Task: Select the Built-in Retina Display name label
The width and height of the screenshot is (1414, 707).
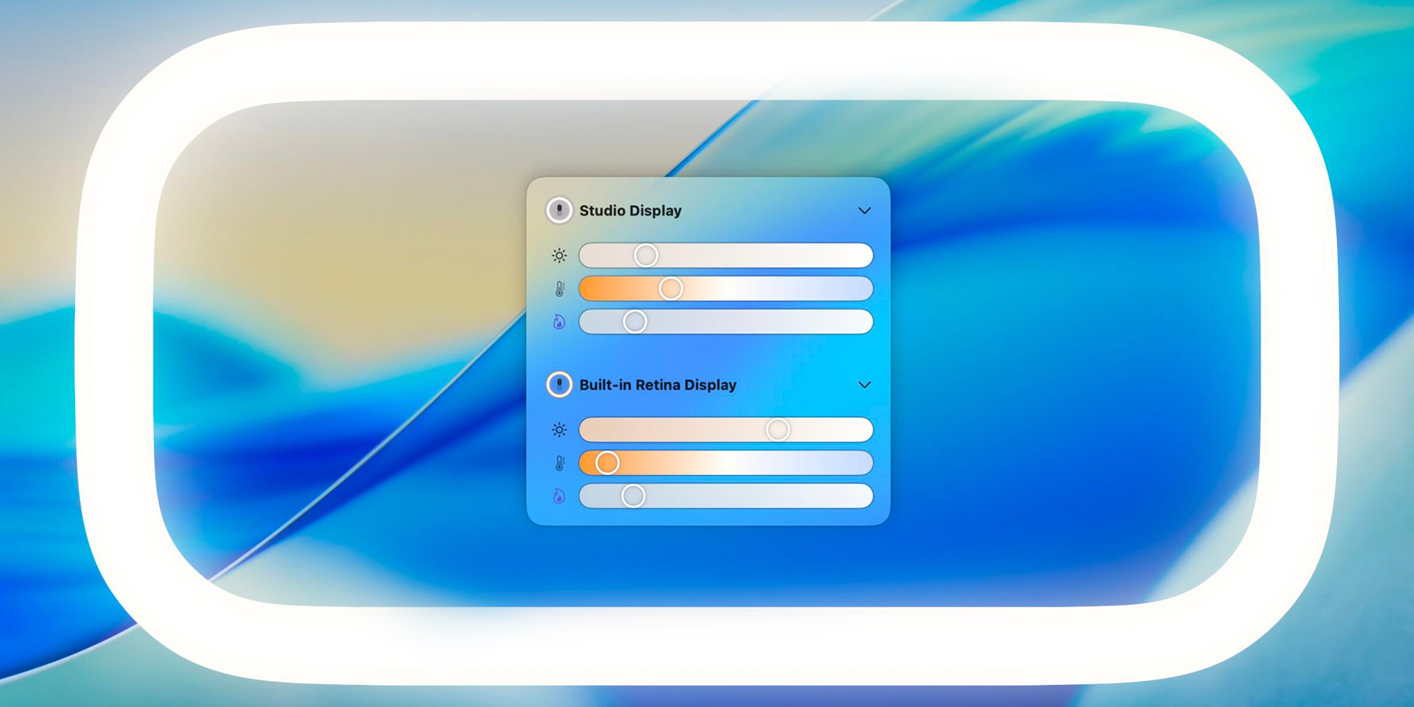Action: [x=658, y=385]
